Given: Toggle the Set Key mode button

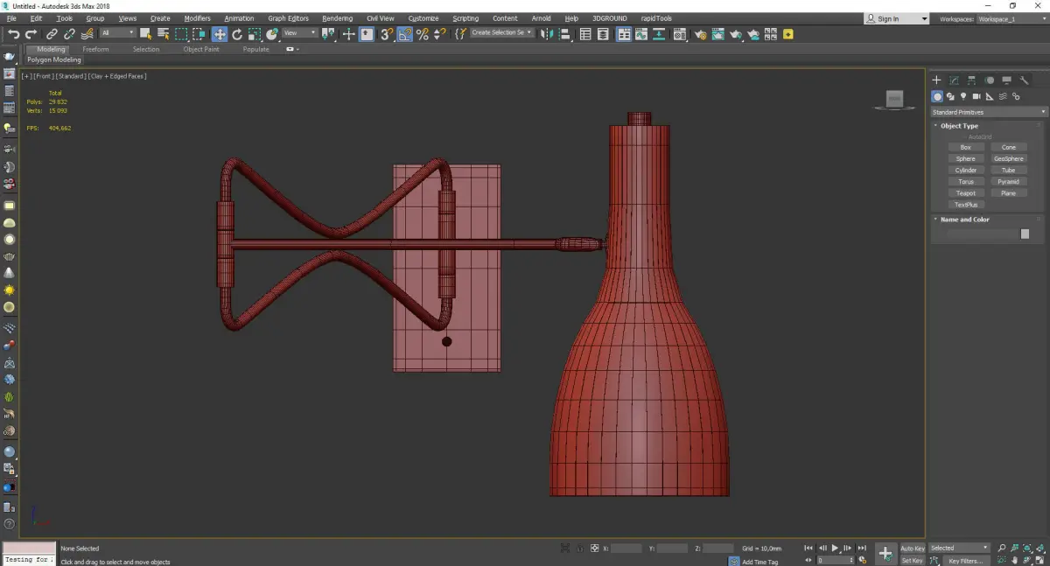Looking at the screenshot, I should point(913,561).
